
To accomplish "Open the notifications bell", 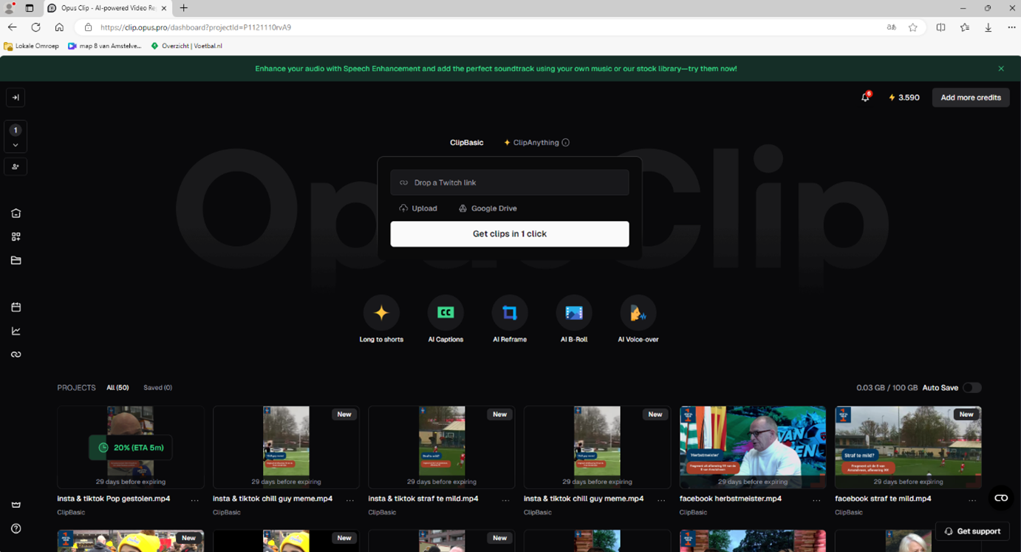I will pyautogui.click(x=865, y=98).
